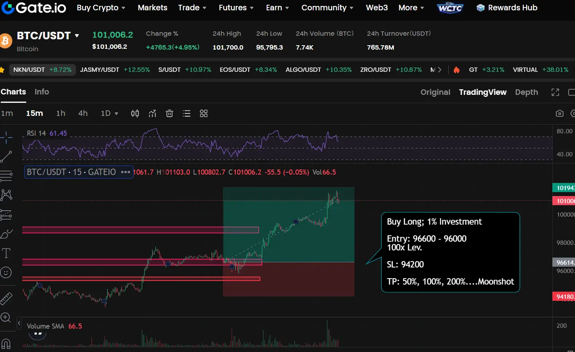Open VIRTUAL ticker pair

point(540,70)
